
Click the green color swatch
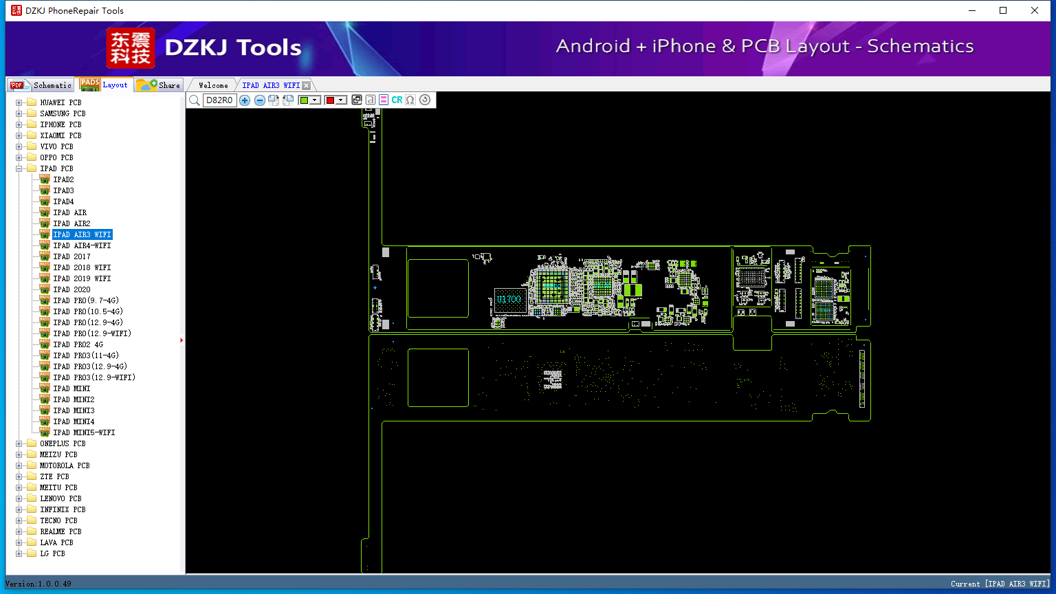[x=304, y=100]
